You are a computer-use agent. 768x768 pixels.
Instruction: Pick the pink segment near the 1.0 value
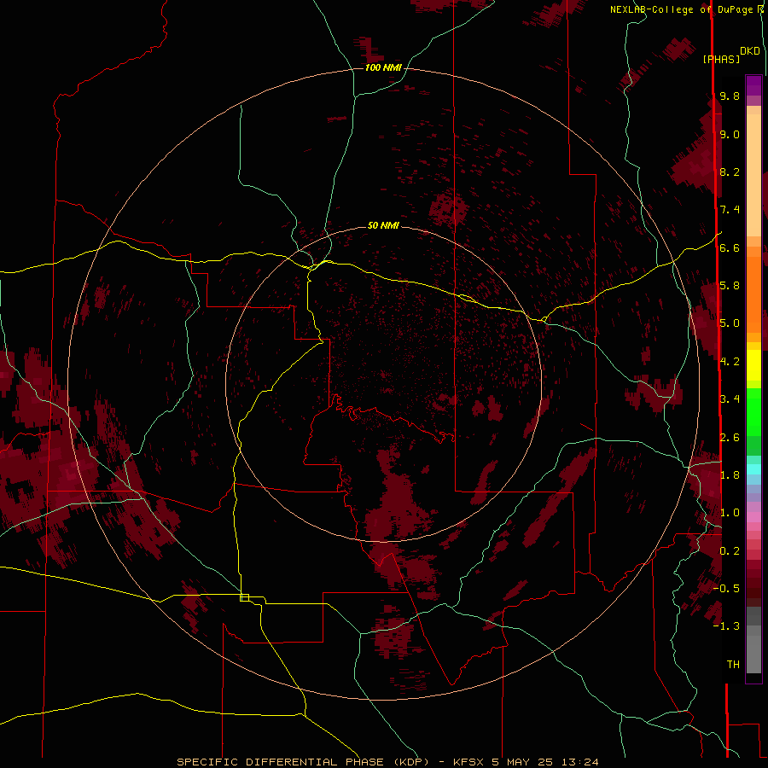(753, 517)
